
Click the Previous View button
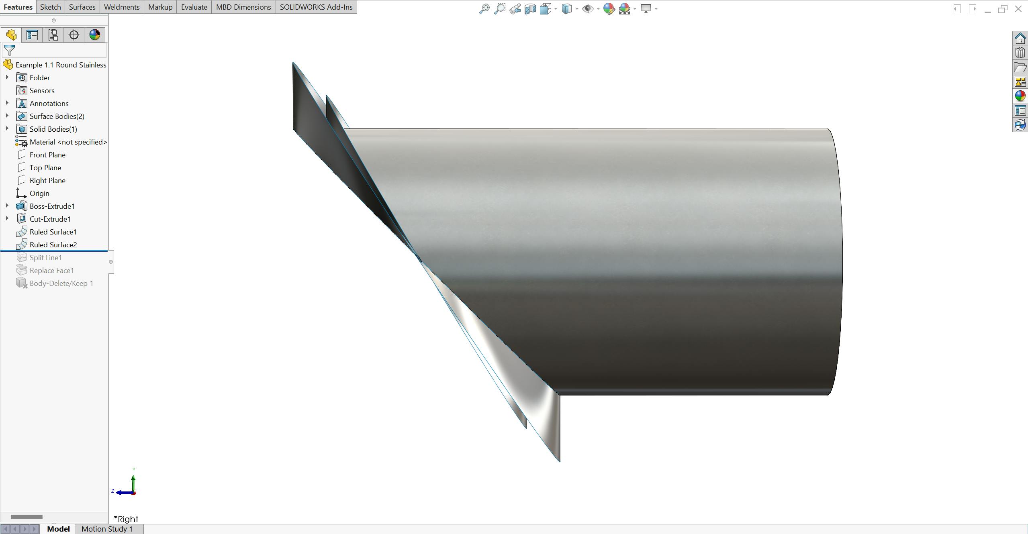tap(515, 8)
